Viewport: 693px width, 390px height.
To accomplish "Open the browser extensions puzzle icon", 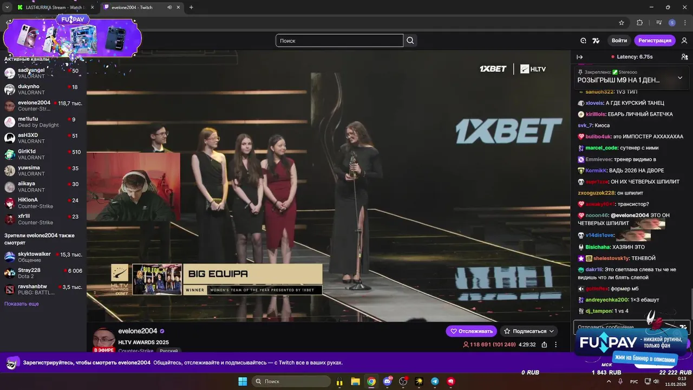I will pyautogui.click(x=639, y=23).
